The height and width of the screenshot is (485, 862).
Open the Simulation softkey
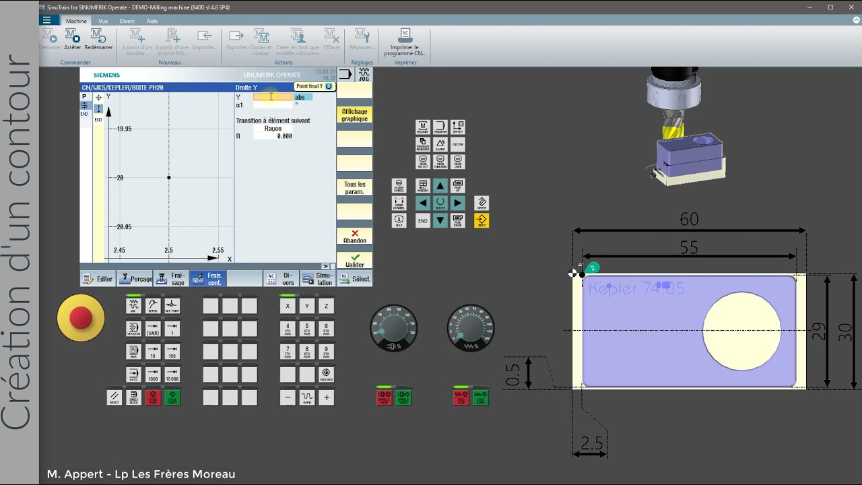317,279
